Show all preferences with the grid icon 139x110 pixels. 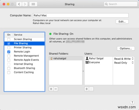33,4
